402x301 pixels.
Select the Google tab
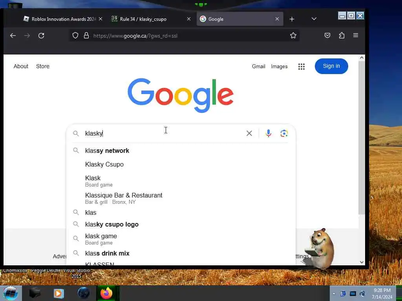tap(240, 19)
